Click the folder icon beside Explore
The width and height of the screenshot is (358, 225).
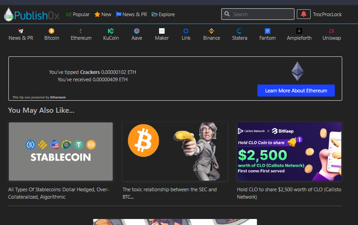pyautogui.click(x=154, y=14)
